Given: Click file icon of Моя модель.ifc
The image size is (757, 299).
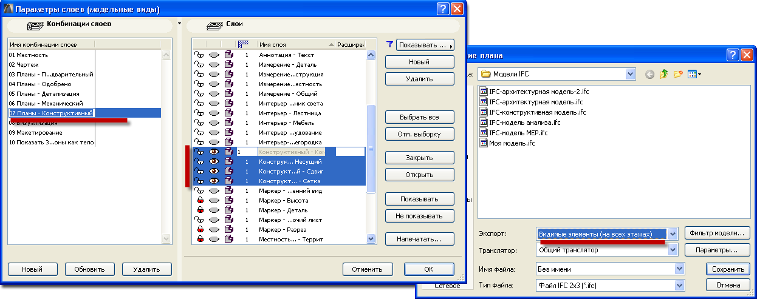Looking at the screenshot, I should click(x=484, y=143).
